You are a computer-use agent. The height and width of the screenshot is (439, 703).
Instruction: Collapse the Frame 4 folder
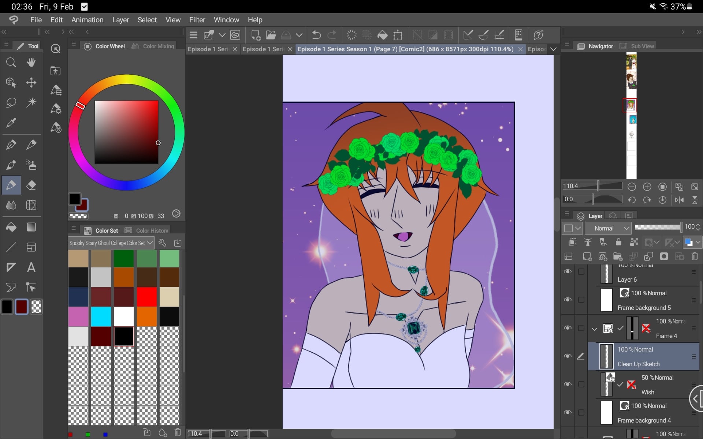point(594,329)
